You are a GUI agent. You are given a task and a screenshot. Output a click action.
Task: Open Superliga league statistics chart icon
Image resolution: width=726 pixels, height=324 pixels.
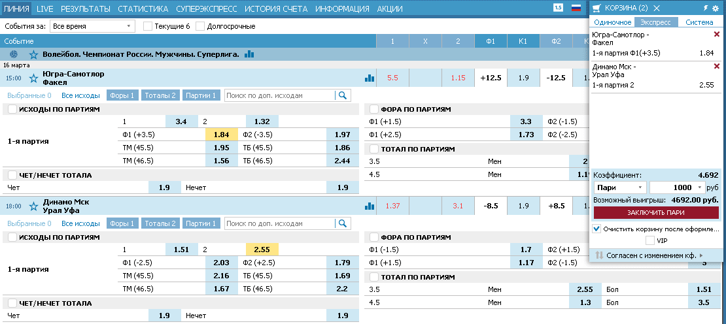249,54
